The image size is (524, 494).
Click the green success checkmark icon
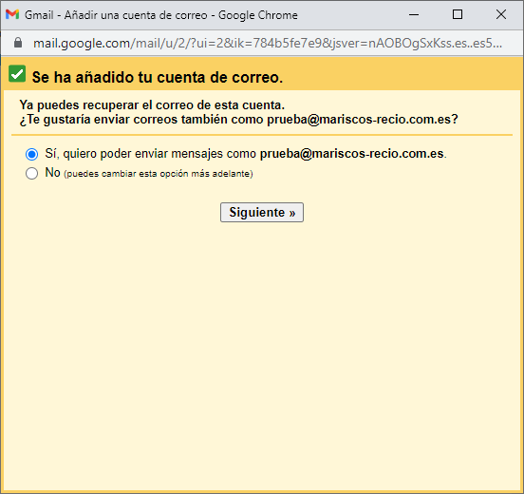pos(17,73)
